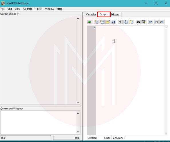Close the LabVIEW MathScript window
170x142 pixels.
coord(166,3)
